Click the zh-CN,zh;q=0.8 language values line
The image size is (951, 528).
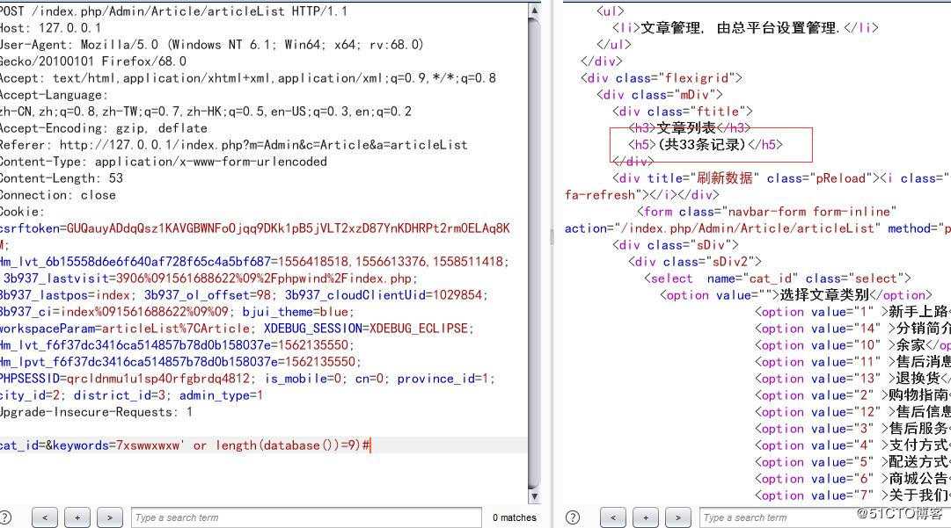pyautogui.click(x=206, y=112)
